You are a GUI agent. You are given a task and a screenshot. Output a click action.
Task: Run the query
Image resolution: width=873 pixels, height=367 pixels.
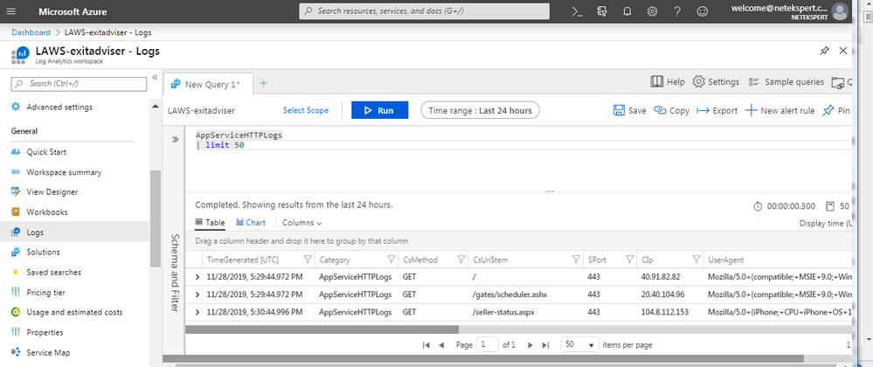[x=380, y=110]
